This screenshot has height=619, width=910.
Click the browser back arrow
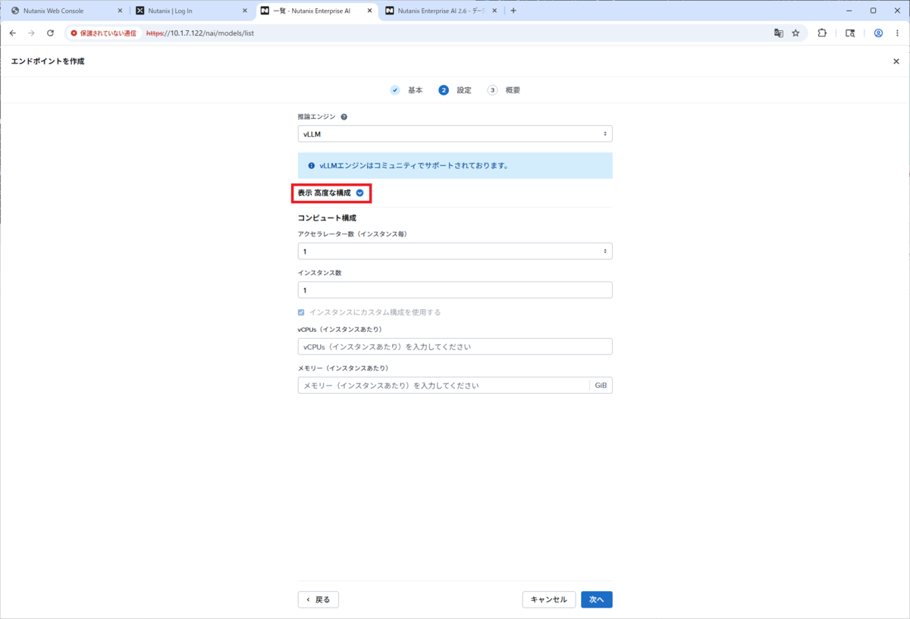click(x=12, y=33)
